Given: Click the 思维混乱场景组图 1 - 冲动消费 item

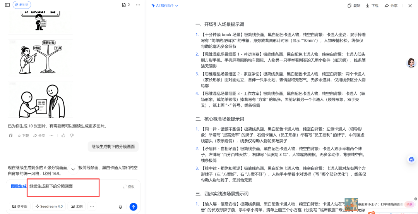Looking at the screenshot, I should [281, 60].
